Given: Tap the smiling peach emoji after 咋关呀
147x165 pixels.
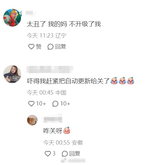Looking at the screenshot, I should 67,130.
